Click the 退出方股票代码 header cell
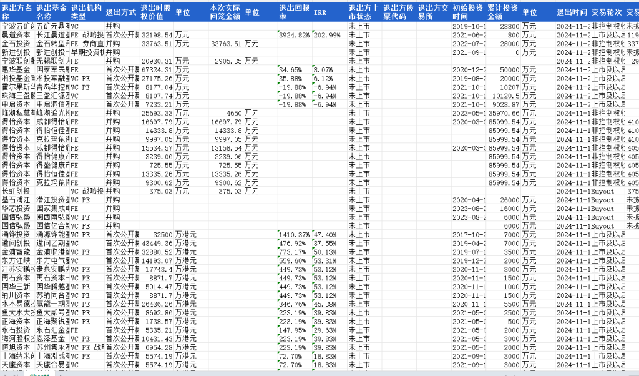639x376 pixels. pos(398,12)
